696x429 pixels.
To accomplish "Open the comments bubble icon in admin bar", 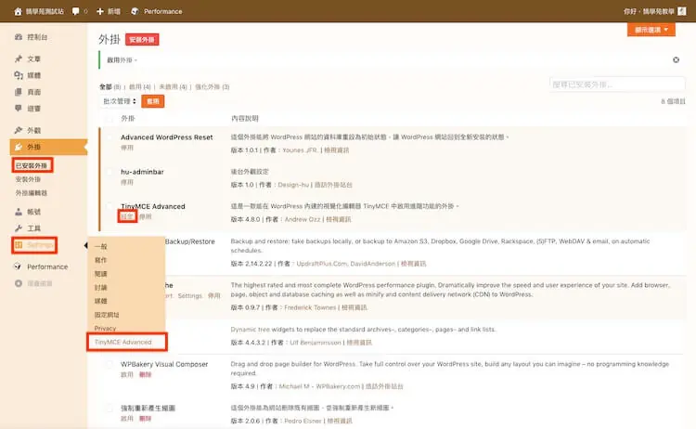I will point(76,11).
